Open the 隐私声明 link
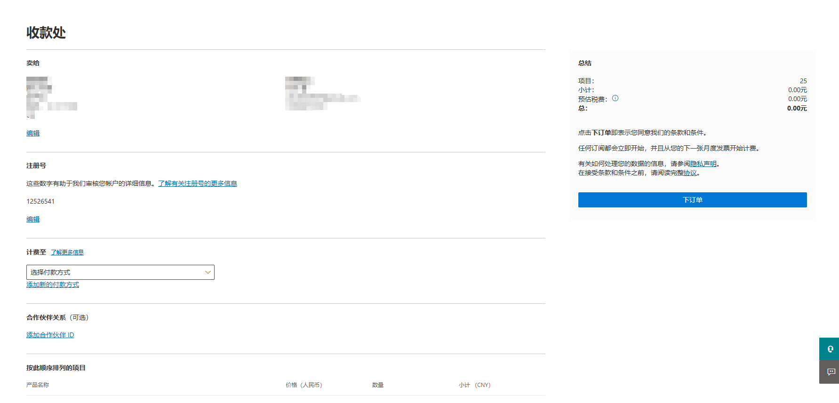Screen dimensions: 839x403 tap(703, 164)
